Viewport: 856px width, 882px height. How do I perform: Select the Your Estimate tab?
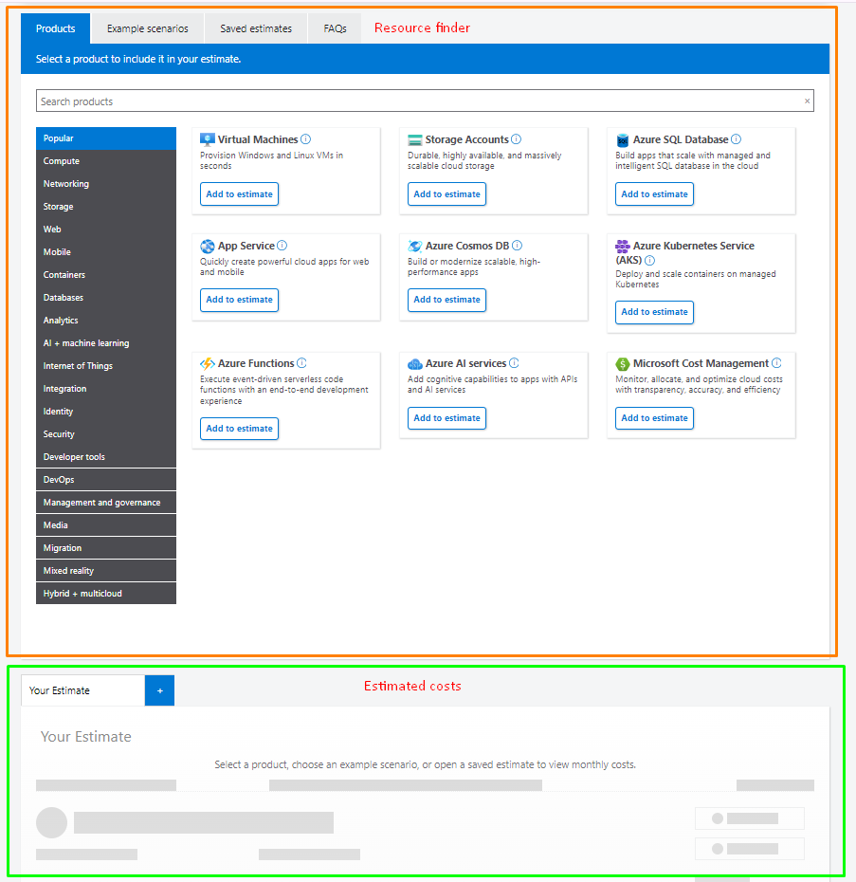pos(82,690)
